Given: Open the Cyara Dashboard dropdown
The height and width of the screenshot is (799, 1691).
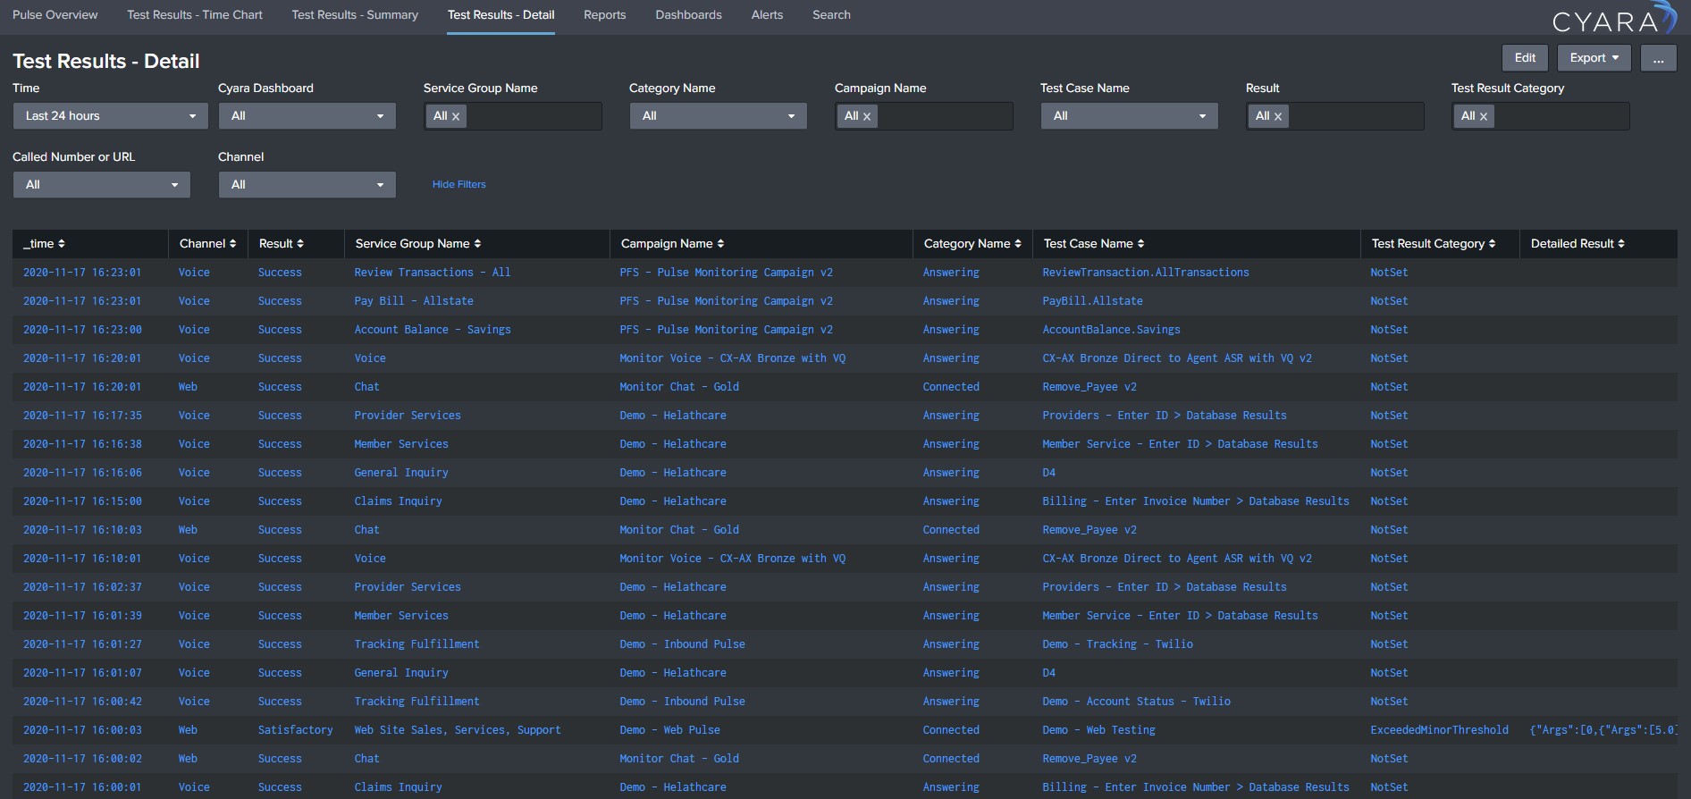Looking at the screenshot, I should click(x=307, y=116).
